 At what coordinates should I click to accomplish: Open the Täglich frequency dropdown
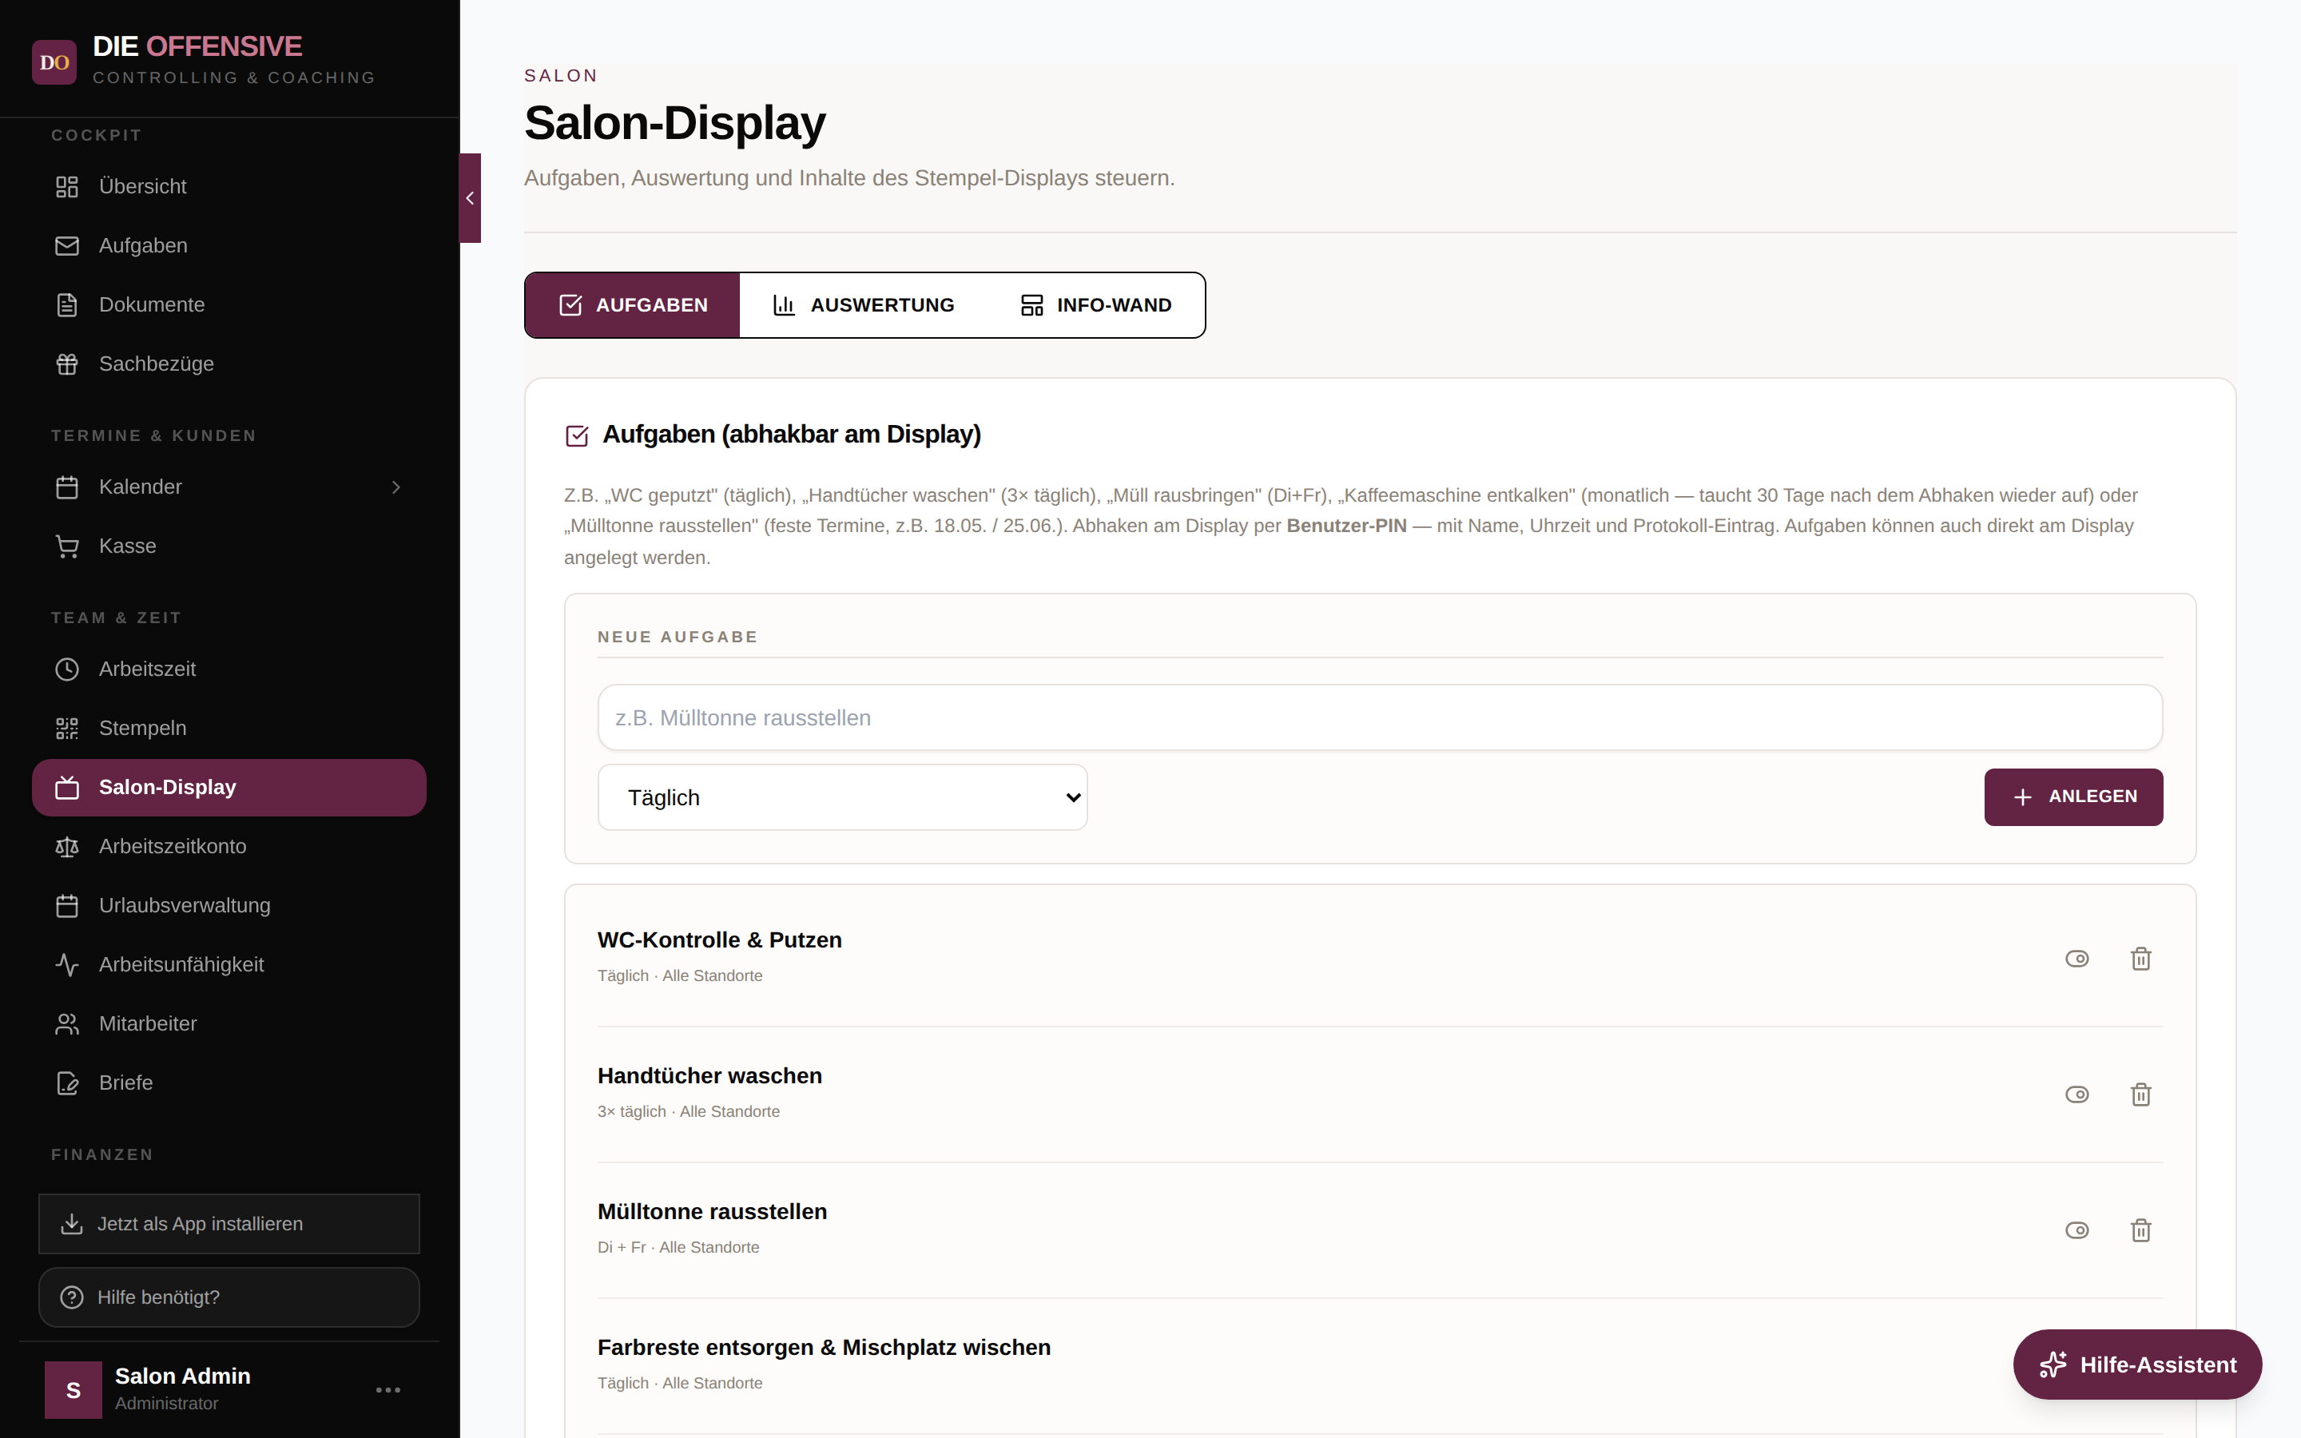842,798
